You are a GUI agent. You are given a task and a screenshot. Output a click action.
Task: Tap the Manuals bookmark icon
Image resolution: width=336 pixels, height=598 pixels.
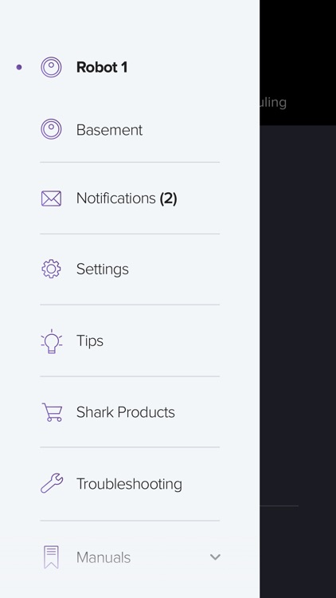(51, 557)
